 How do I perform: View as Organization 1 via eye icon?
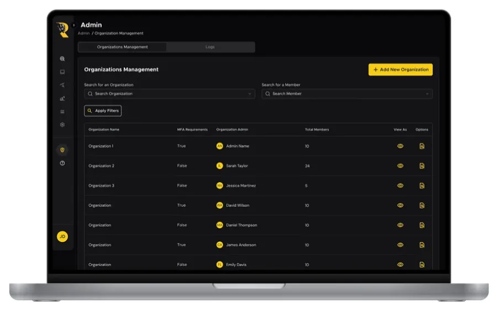[x=400, y=146]
